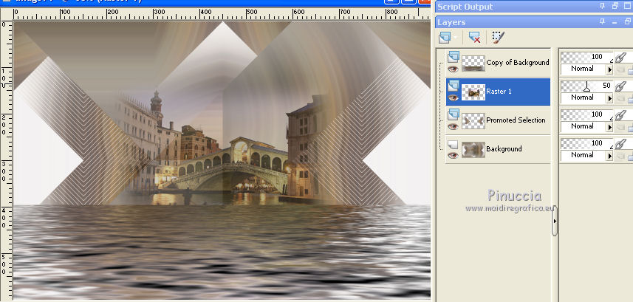Click the Script Output panel auto-hide pin

click(602, 6)
